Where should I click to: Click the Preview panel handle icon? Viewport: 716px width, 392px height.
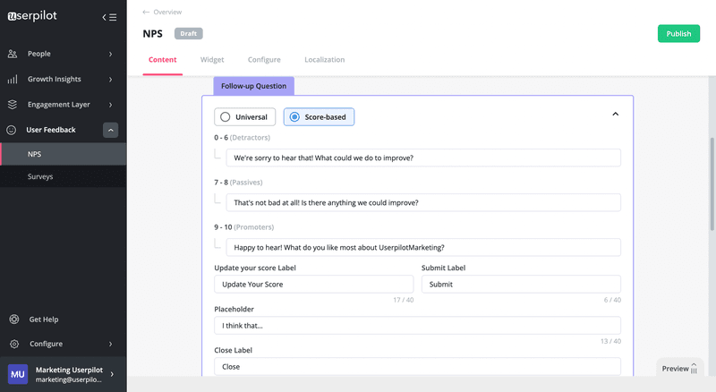tap(695, 368)
